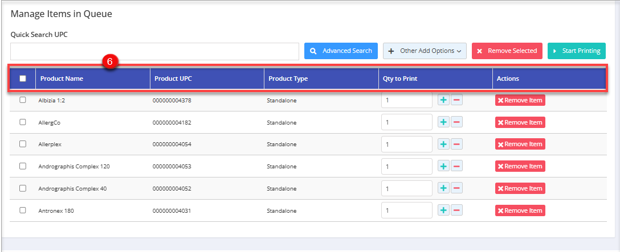
Task: Click Remove Selected button
Action: point(507,51)
